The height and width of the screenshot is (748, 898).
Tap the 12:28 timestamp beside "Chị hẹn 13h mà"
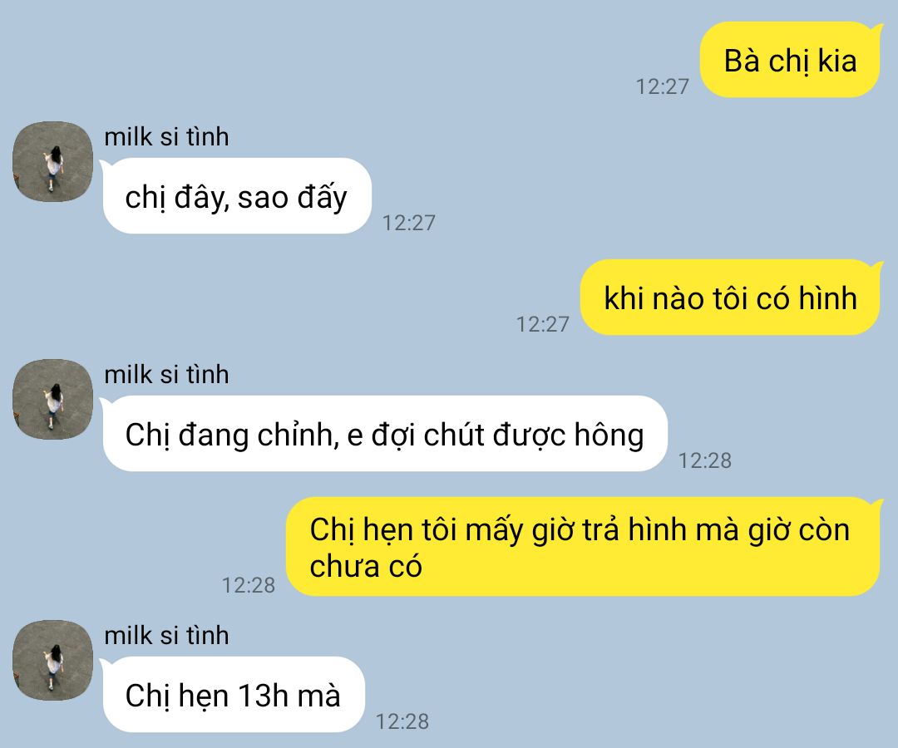pos(402,721)
